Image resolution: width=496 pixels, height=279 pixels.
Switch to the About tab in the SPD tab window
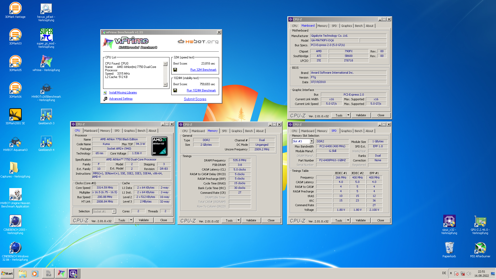369,131
